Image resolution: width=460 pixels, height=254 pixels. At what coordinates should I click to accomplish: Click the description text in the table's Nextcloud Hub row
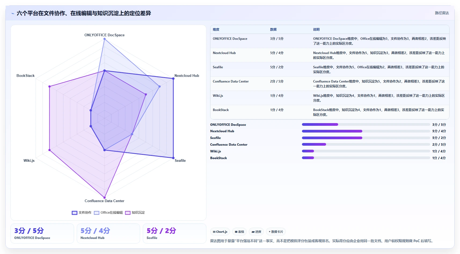[x=379, y=55]
